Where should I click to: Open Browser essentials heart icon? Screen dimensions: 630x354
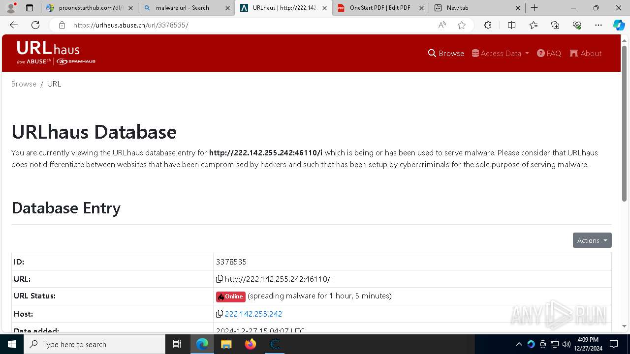tap(577, 25)
